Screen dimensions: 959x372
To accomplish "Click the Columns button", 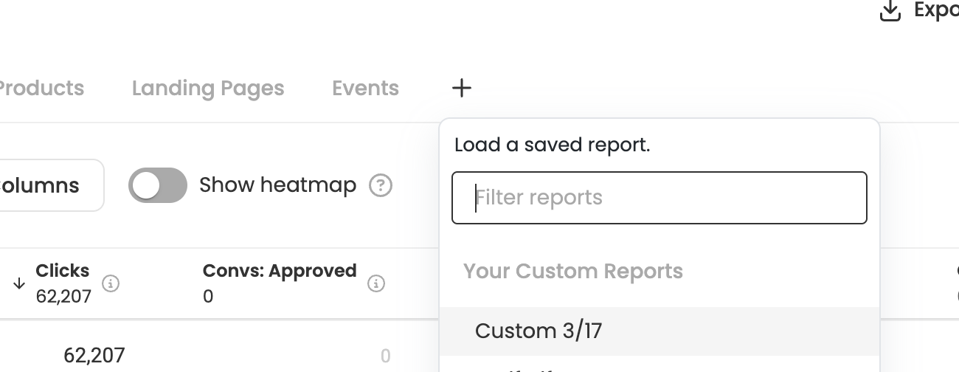I will tap(49, 185).
